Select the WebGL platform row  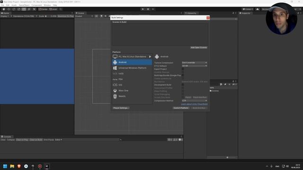tap(132, 96)
